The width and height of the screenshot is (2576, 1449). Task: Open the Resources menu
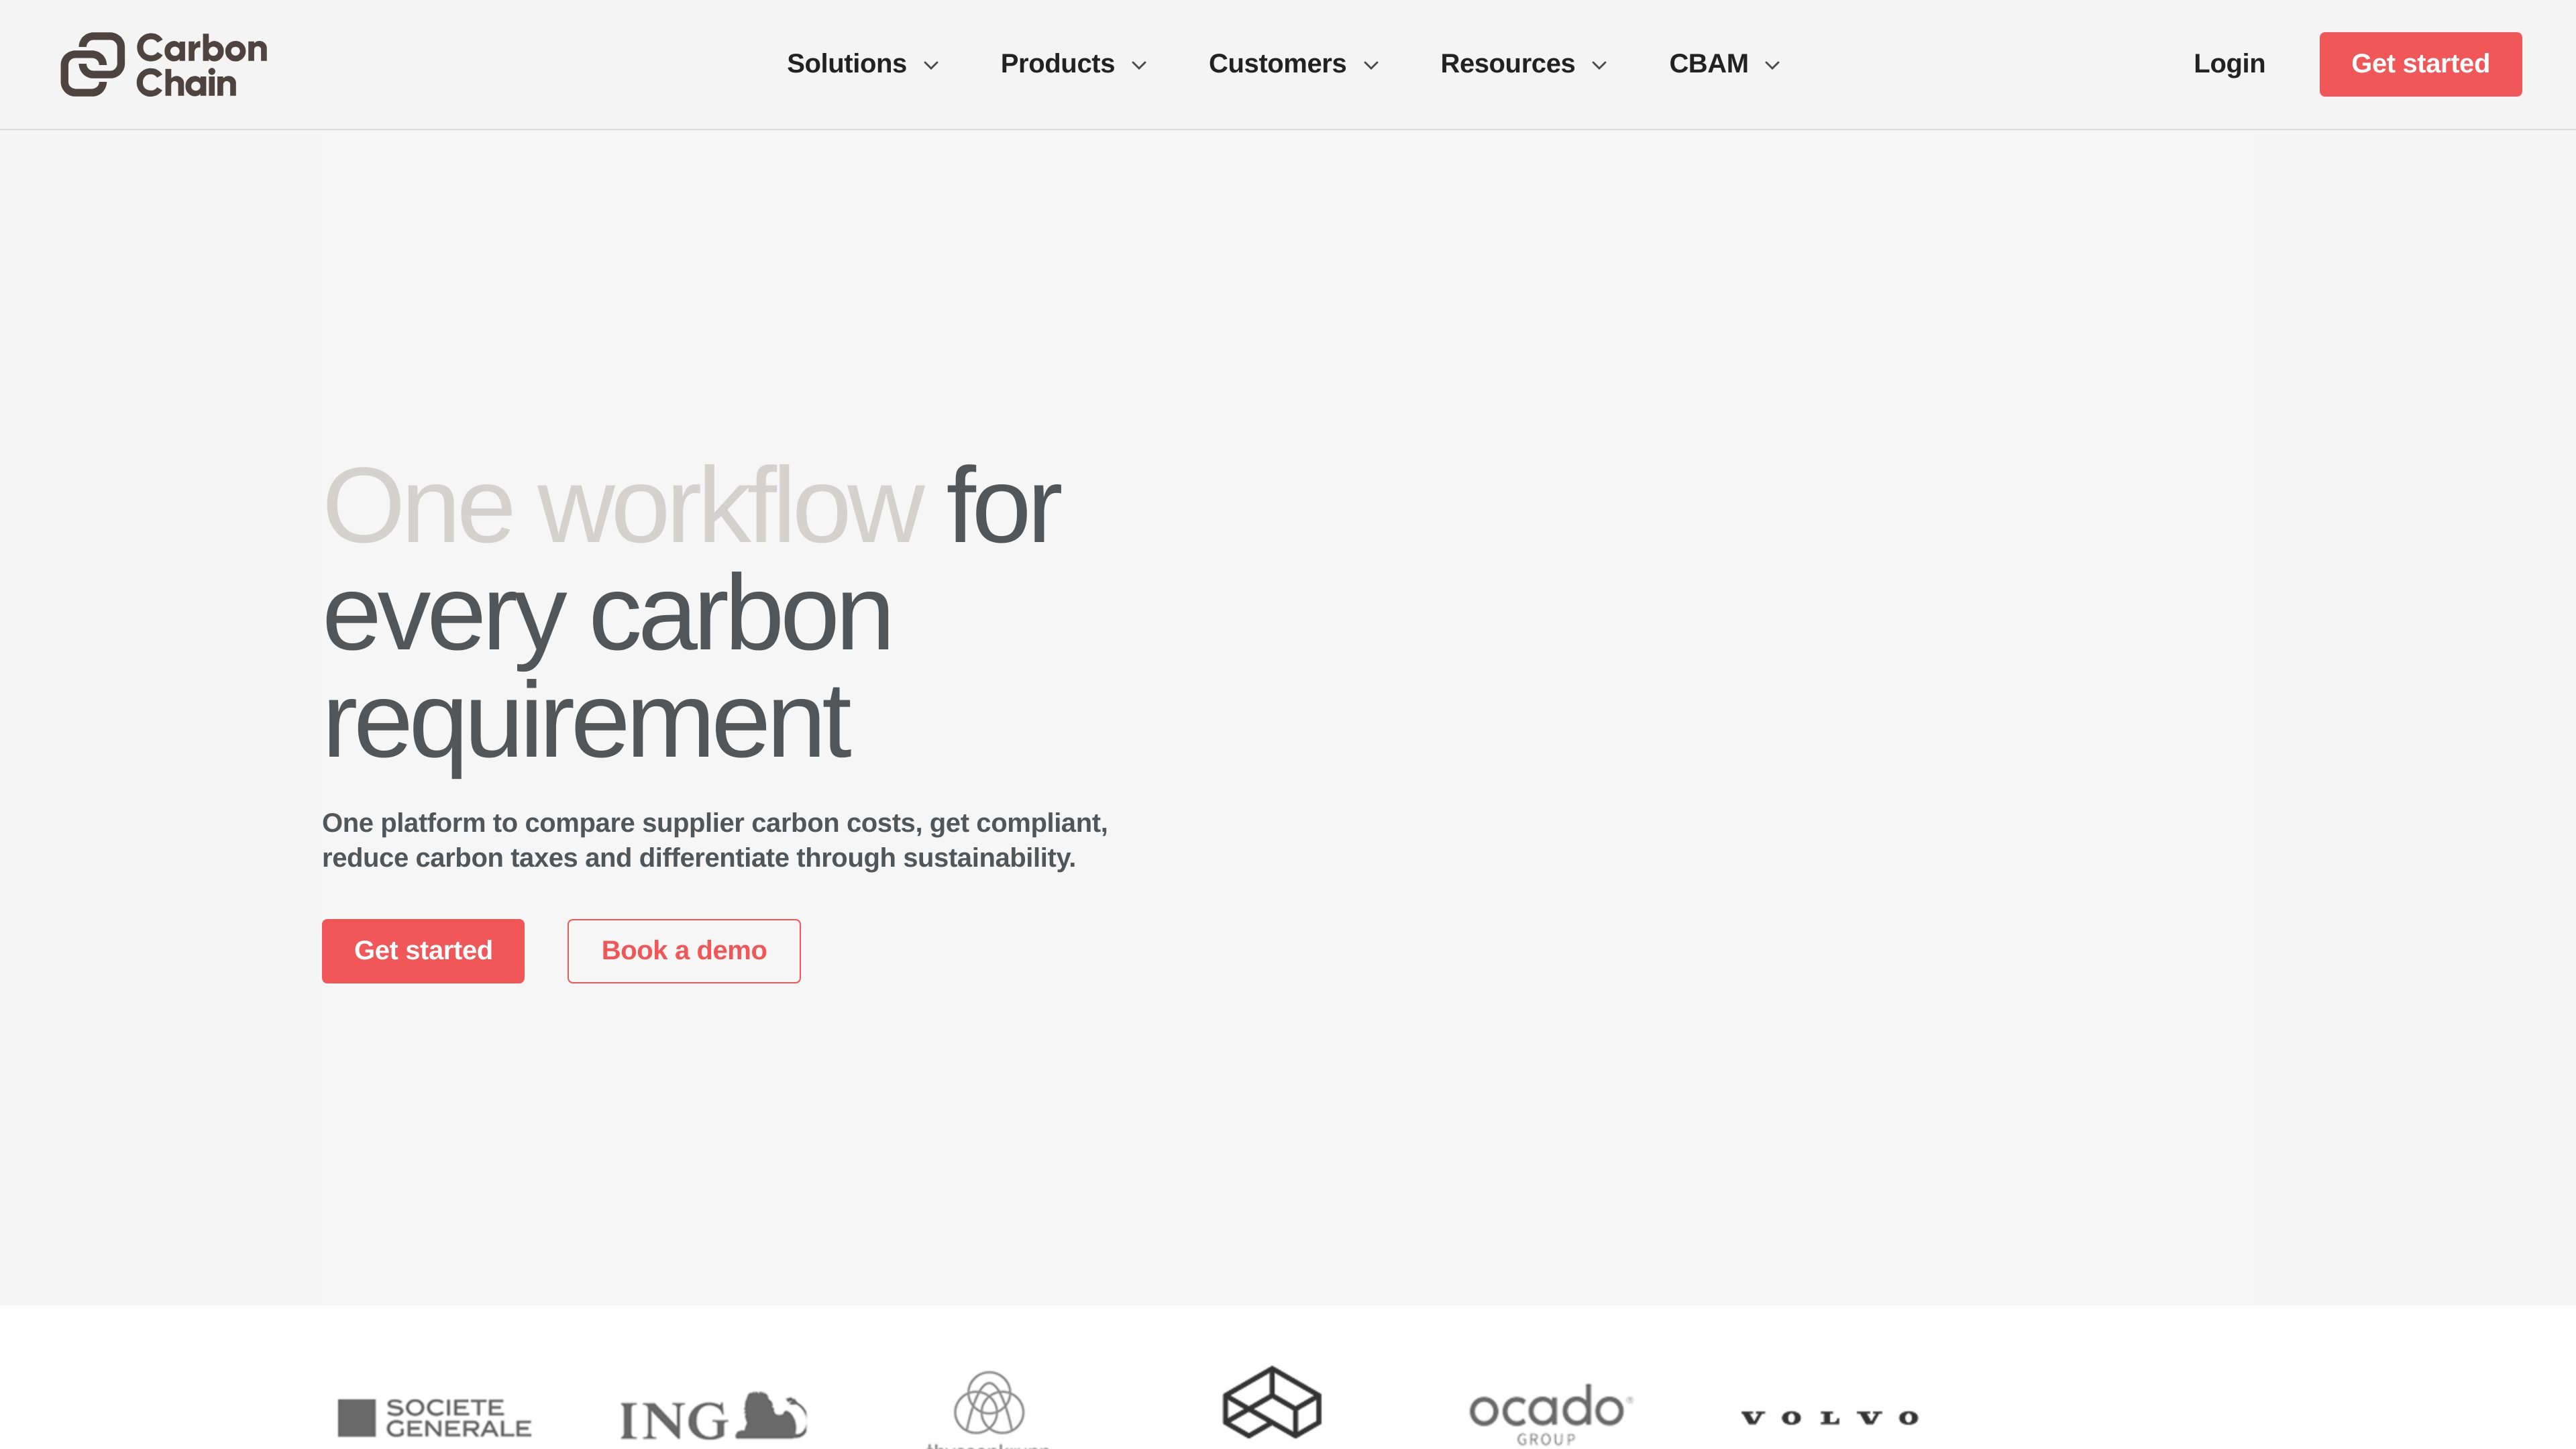(1507, 64)
